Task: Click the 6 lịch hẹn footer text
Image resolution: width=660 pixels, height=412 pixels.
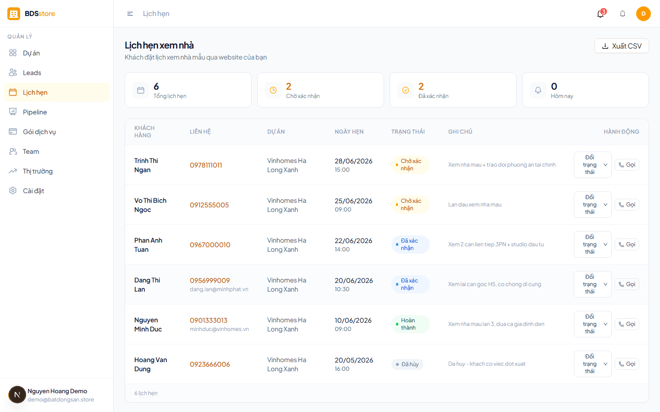Action: click(x=146, y=393)
